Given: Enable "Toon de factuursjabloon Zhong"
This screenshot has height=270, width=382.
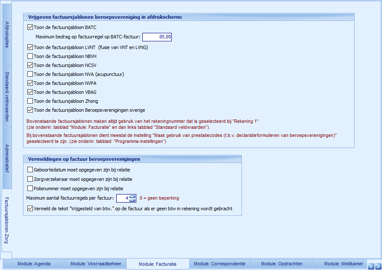Looking at the screenshot, I should tap(30, 101).
